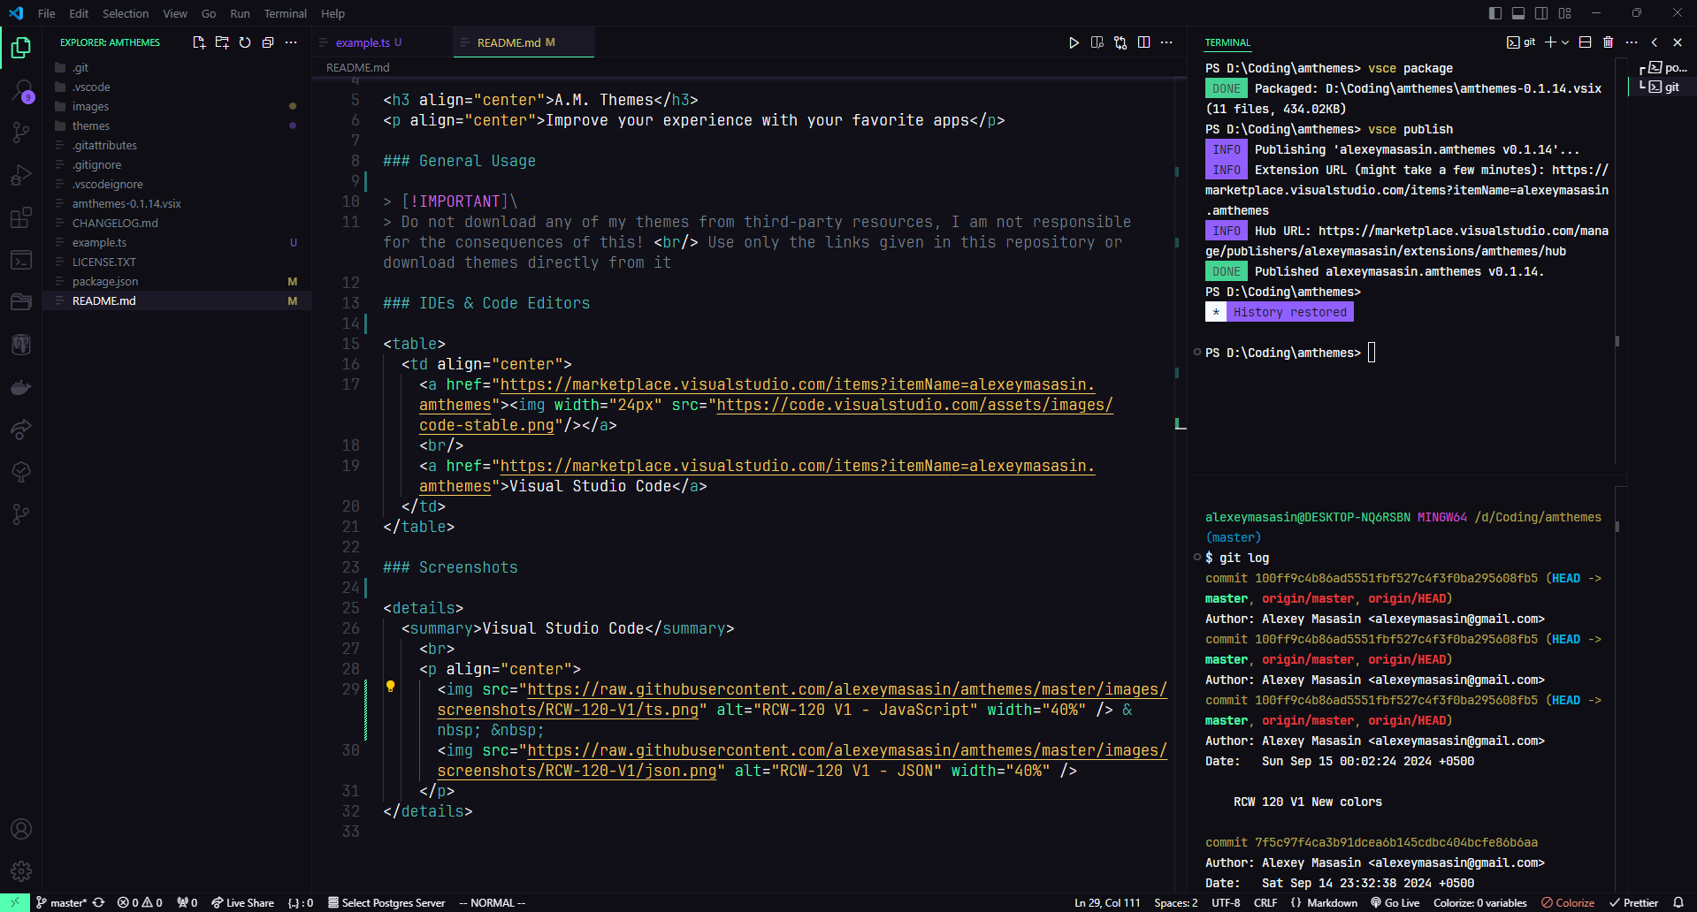The height and width of the screenshot is (912, 1697).
Task: Open customize layout options
Action: (1565, 13)
